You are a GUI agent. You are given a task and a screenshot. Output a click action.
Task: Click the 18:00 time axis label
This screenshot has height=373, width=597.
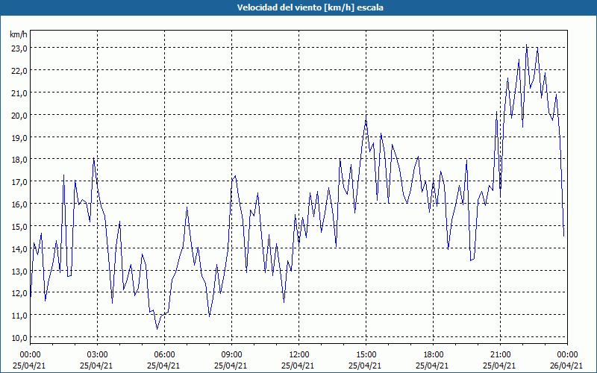pos(434,355)
